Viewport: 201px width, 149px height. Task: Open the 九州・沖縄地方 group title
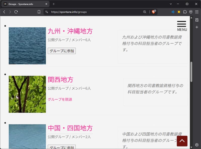click(70, 31)
